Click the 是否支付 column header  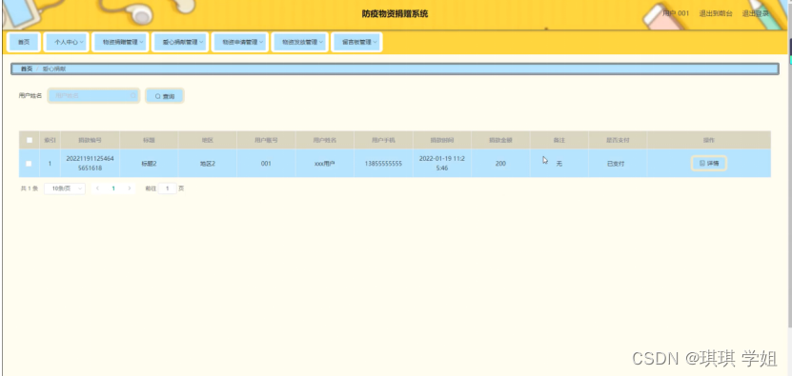[x=618, y=140]
